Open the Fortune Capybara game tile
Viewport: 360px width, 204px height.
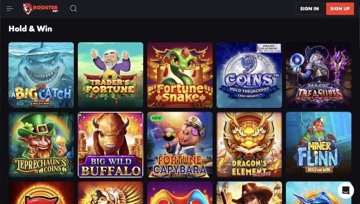point(180,145)
